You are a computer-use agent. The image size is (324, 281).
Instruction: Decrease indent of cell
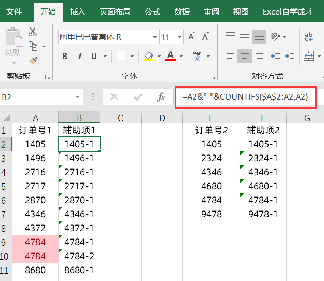coord(275,56)
